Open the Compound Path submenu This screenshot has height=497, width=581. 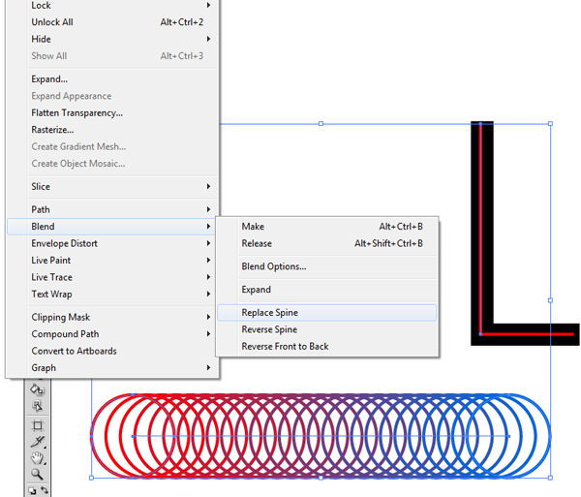(113, 334)
